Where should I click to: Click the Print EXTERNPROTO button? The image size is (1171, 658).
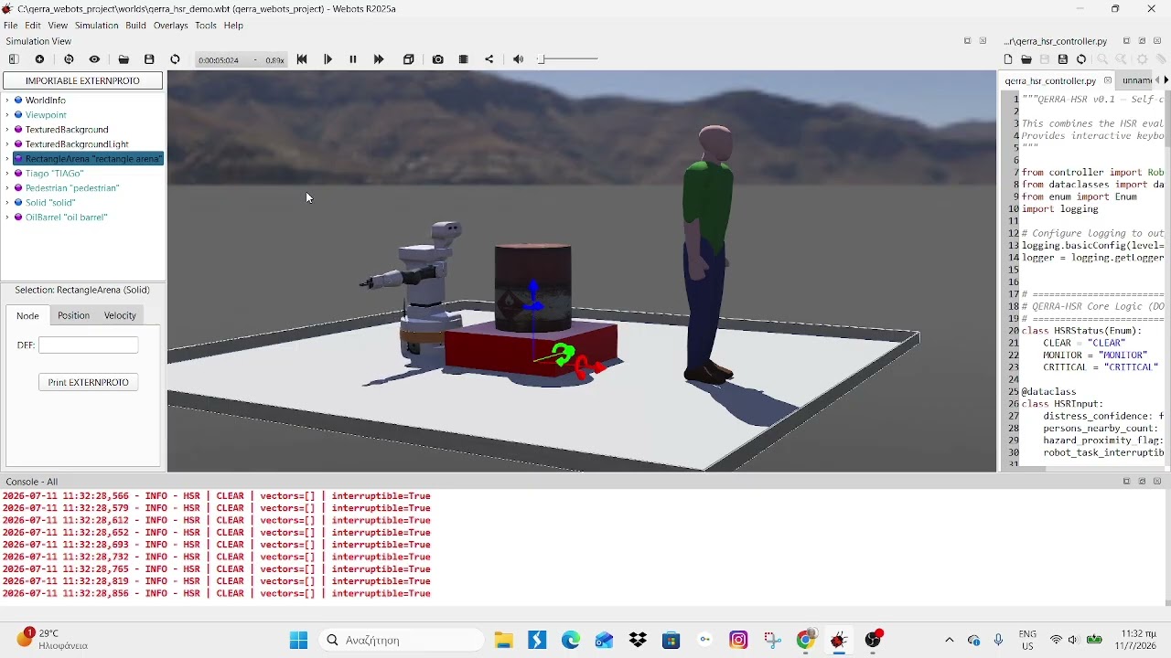click(89, 382)
